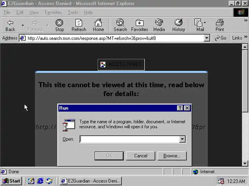249x186 pixels.
Task: Close the Run dialog
Action: [x=187, y=108]
